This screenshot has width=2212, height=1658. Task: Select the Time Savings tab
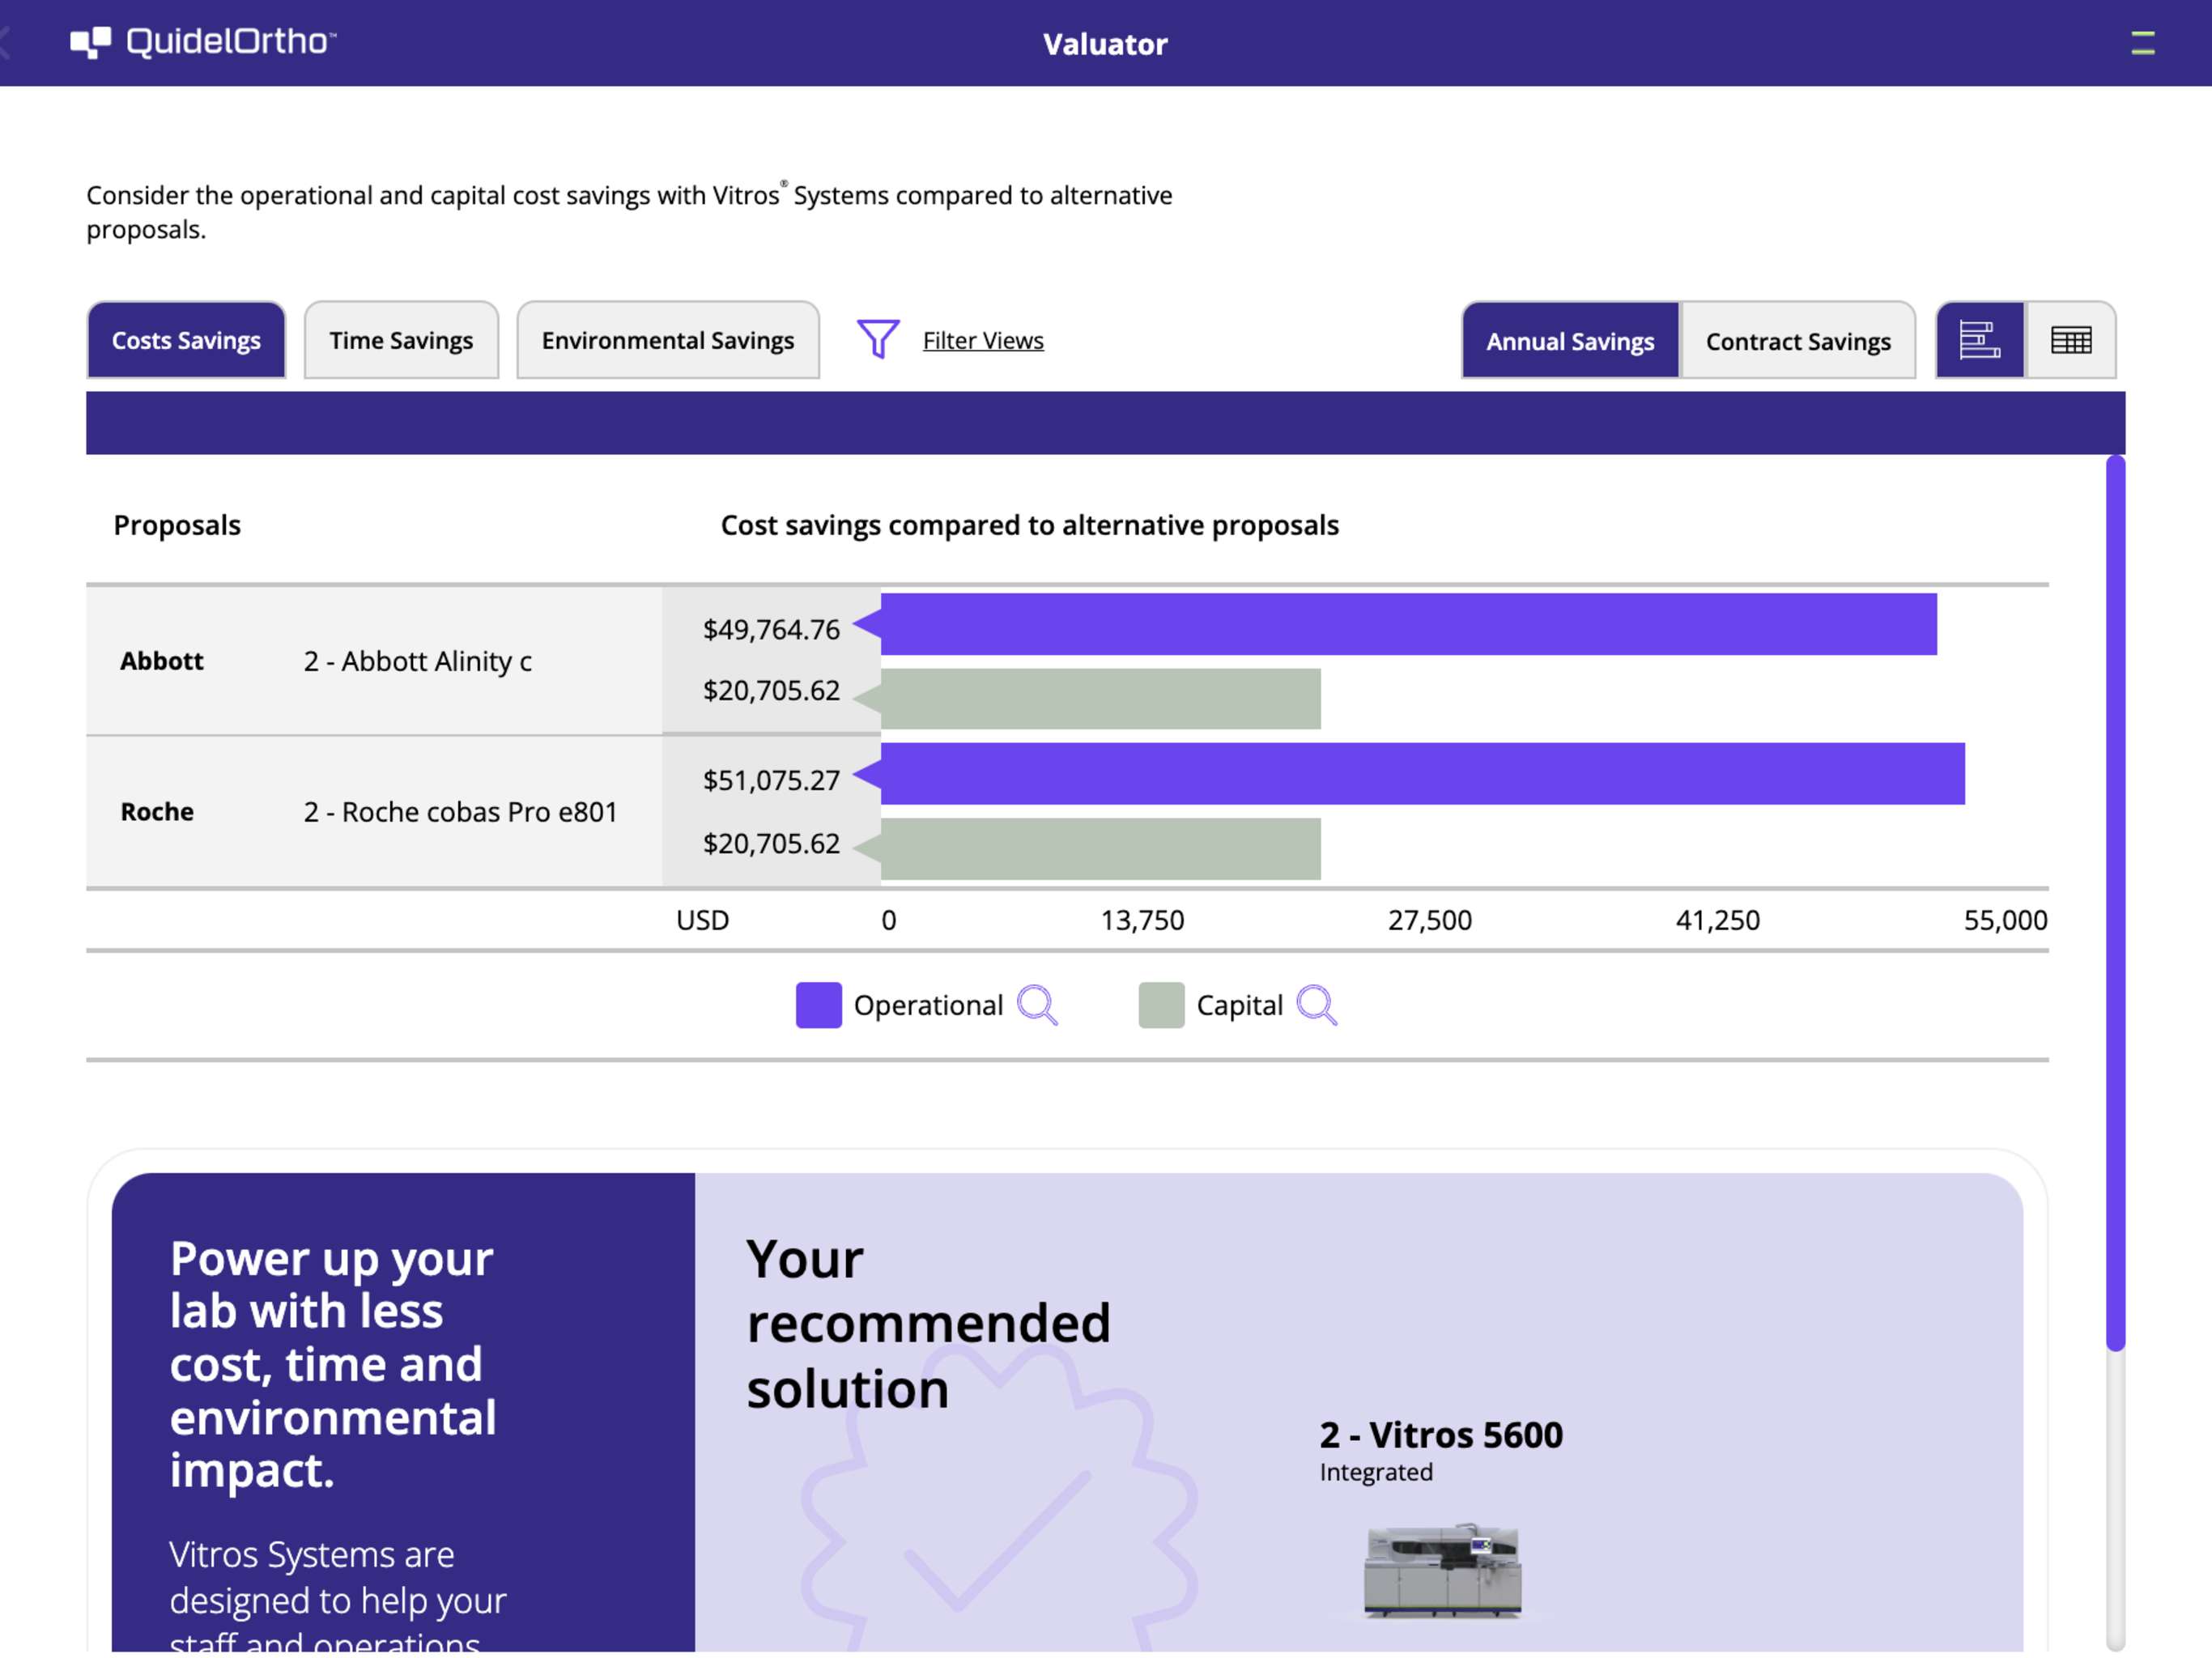point(401,340)
